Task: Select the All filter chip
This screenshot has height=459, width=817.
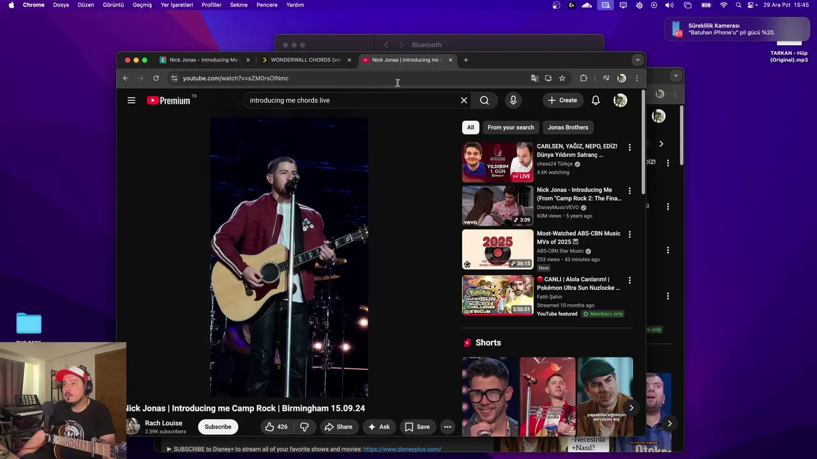Action: click(470, 127)
